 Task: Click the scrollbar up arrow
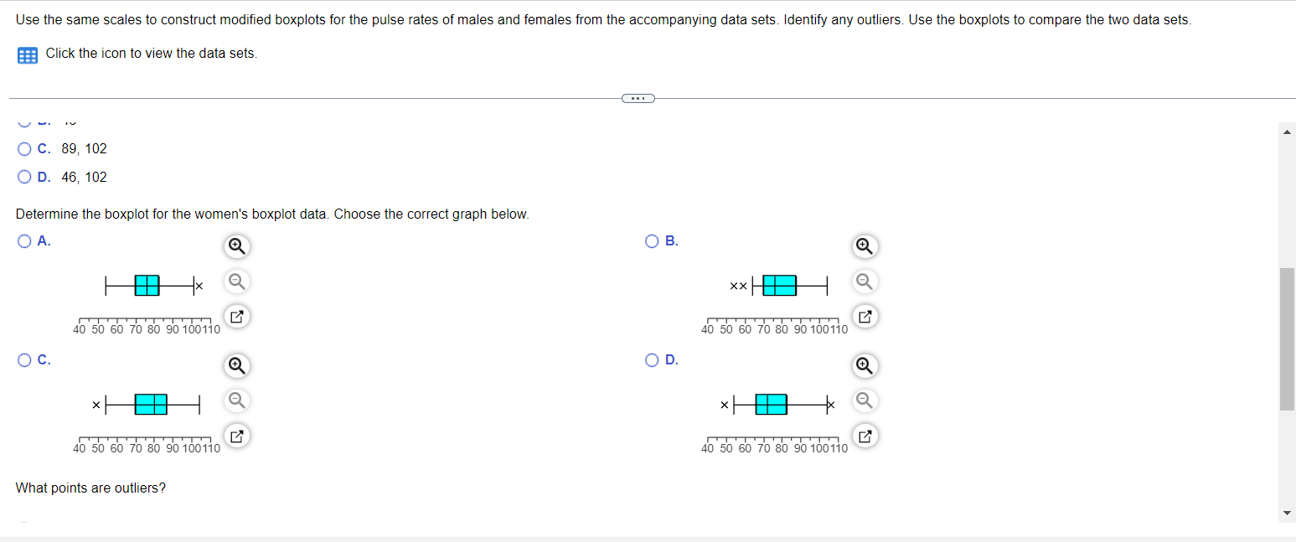coord(1287,131)
